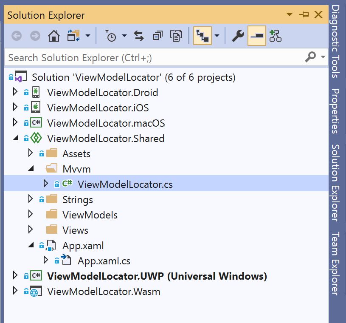Viewport: 346px width, 323px height.
Task: Open the Team Explorer side tab
Action: pos(336,263)
